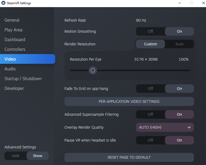Screen dimensions: 206x165
Task: Open the Overlay Render Quality dropdown
Action: 165,127
